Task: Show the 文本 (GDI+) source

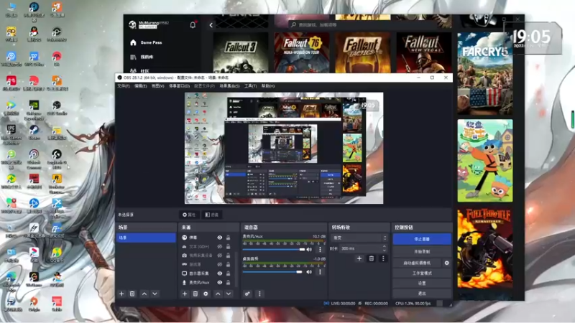Action: click(x=220, y=246)
